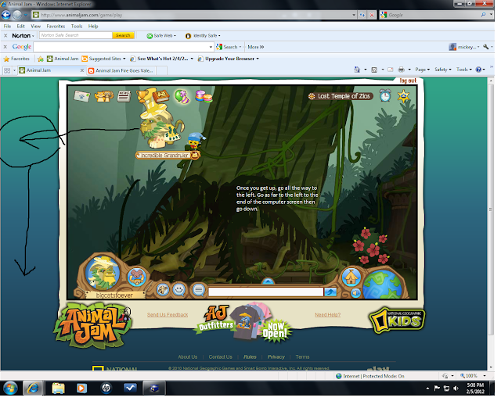Click the Print icon in command bar
The image size is (501, 401).
click(x=402, y=70)
